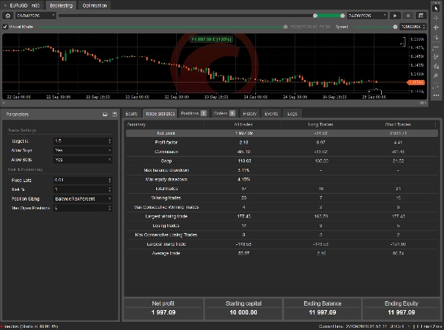Click the Fixed Lots stepper arrows
The height and width of the screenshot is (330, 444).
[110, 180]
